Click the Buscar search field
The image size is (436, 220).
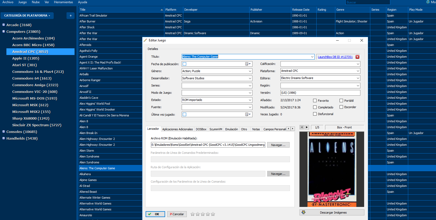pyautogui.click(x=368, y=2)
